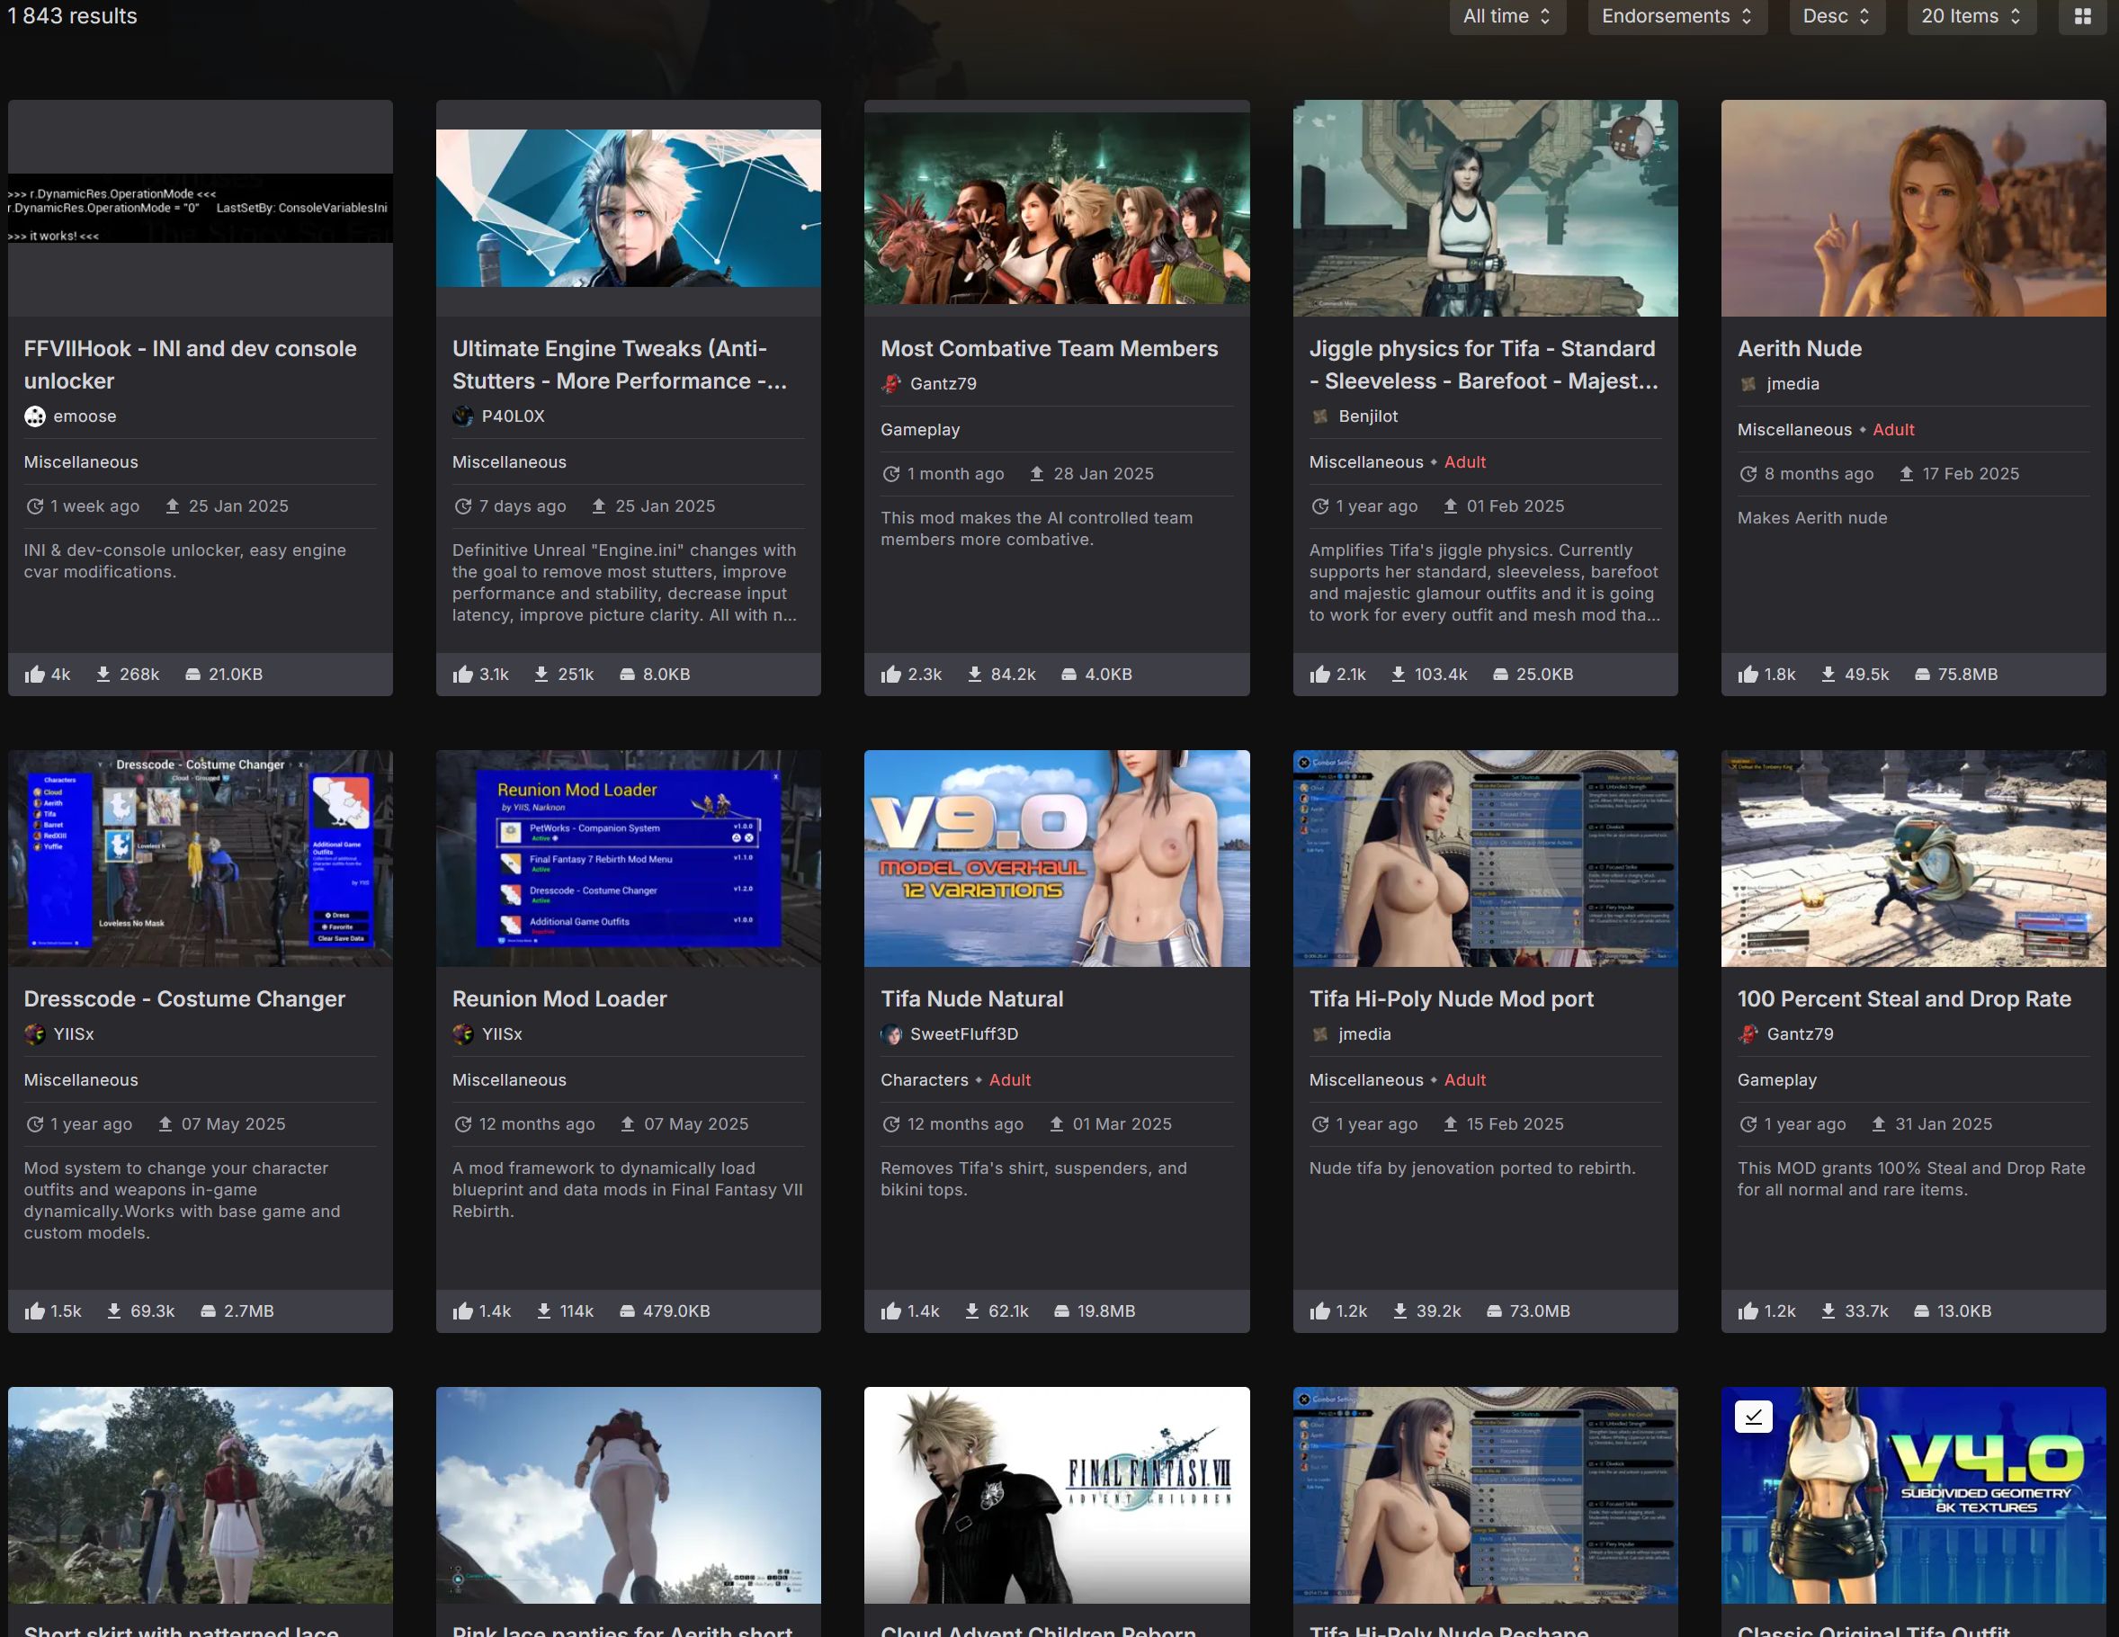Screen dimensions: 2119x1637
Task: Click the download icon beside 268k on FFVIIHook
Action: pyautogui.click(x=103, y=675)
